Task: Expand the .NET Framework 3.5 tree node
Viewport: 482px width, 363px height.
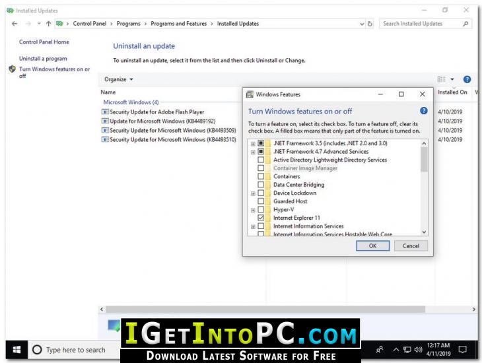Action: tap(253, 143)
